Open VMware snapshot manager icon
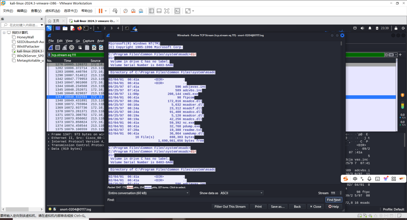 click(x=141, y=11)
